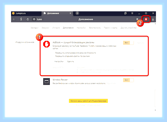
Task: Reload the page with the refresh icon
Action: click(x=28, y=19)
